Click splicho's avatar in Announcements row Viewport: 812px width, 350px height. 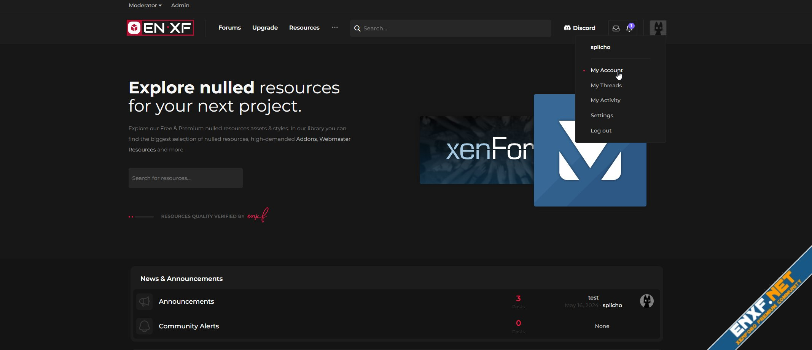click(646, 301)
